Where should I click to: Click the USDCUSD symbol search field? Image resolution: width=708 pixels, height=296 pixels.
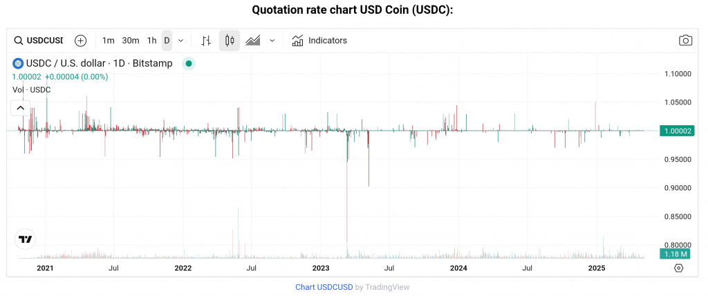(40, 41)
